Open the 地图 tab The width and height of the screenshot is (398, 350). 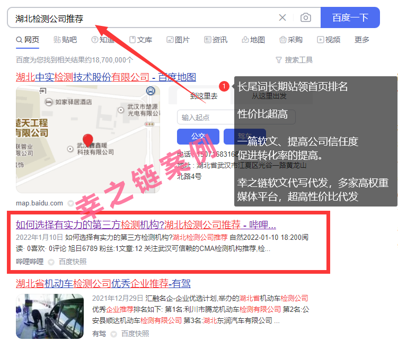click(x=253, y=40)
